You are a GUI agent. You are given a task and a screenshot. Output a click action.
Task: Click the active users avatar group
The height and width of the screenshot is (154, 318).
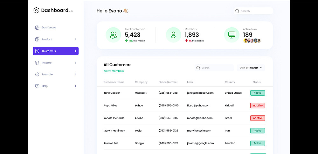(x=252, y=41)
